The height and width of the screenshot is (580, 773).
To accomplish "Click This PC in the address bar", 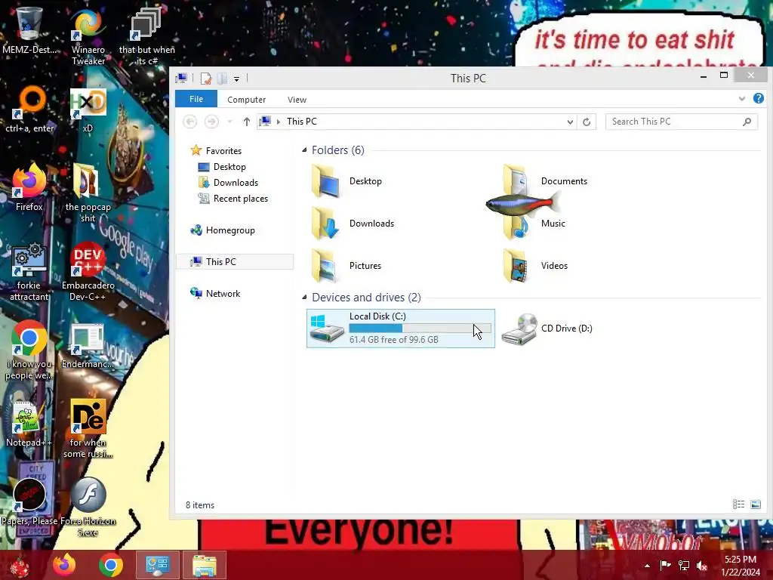I will 302,122.
